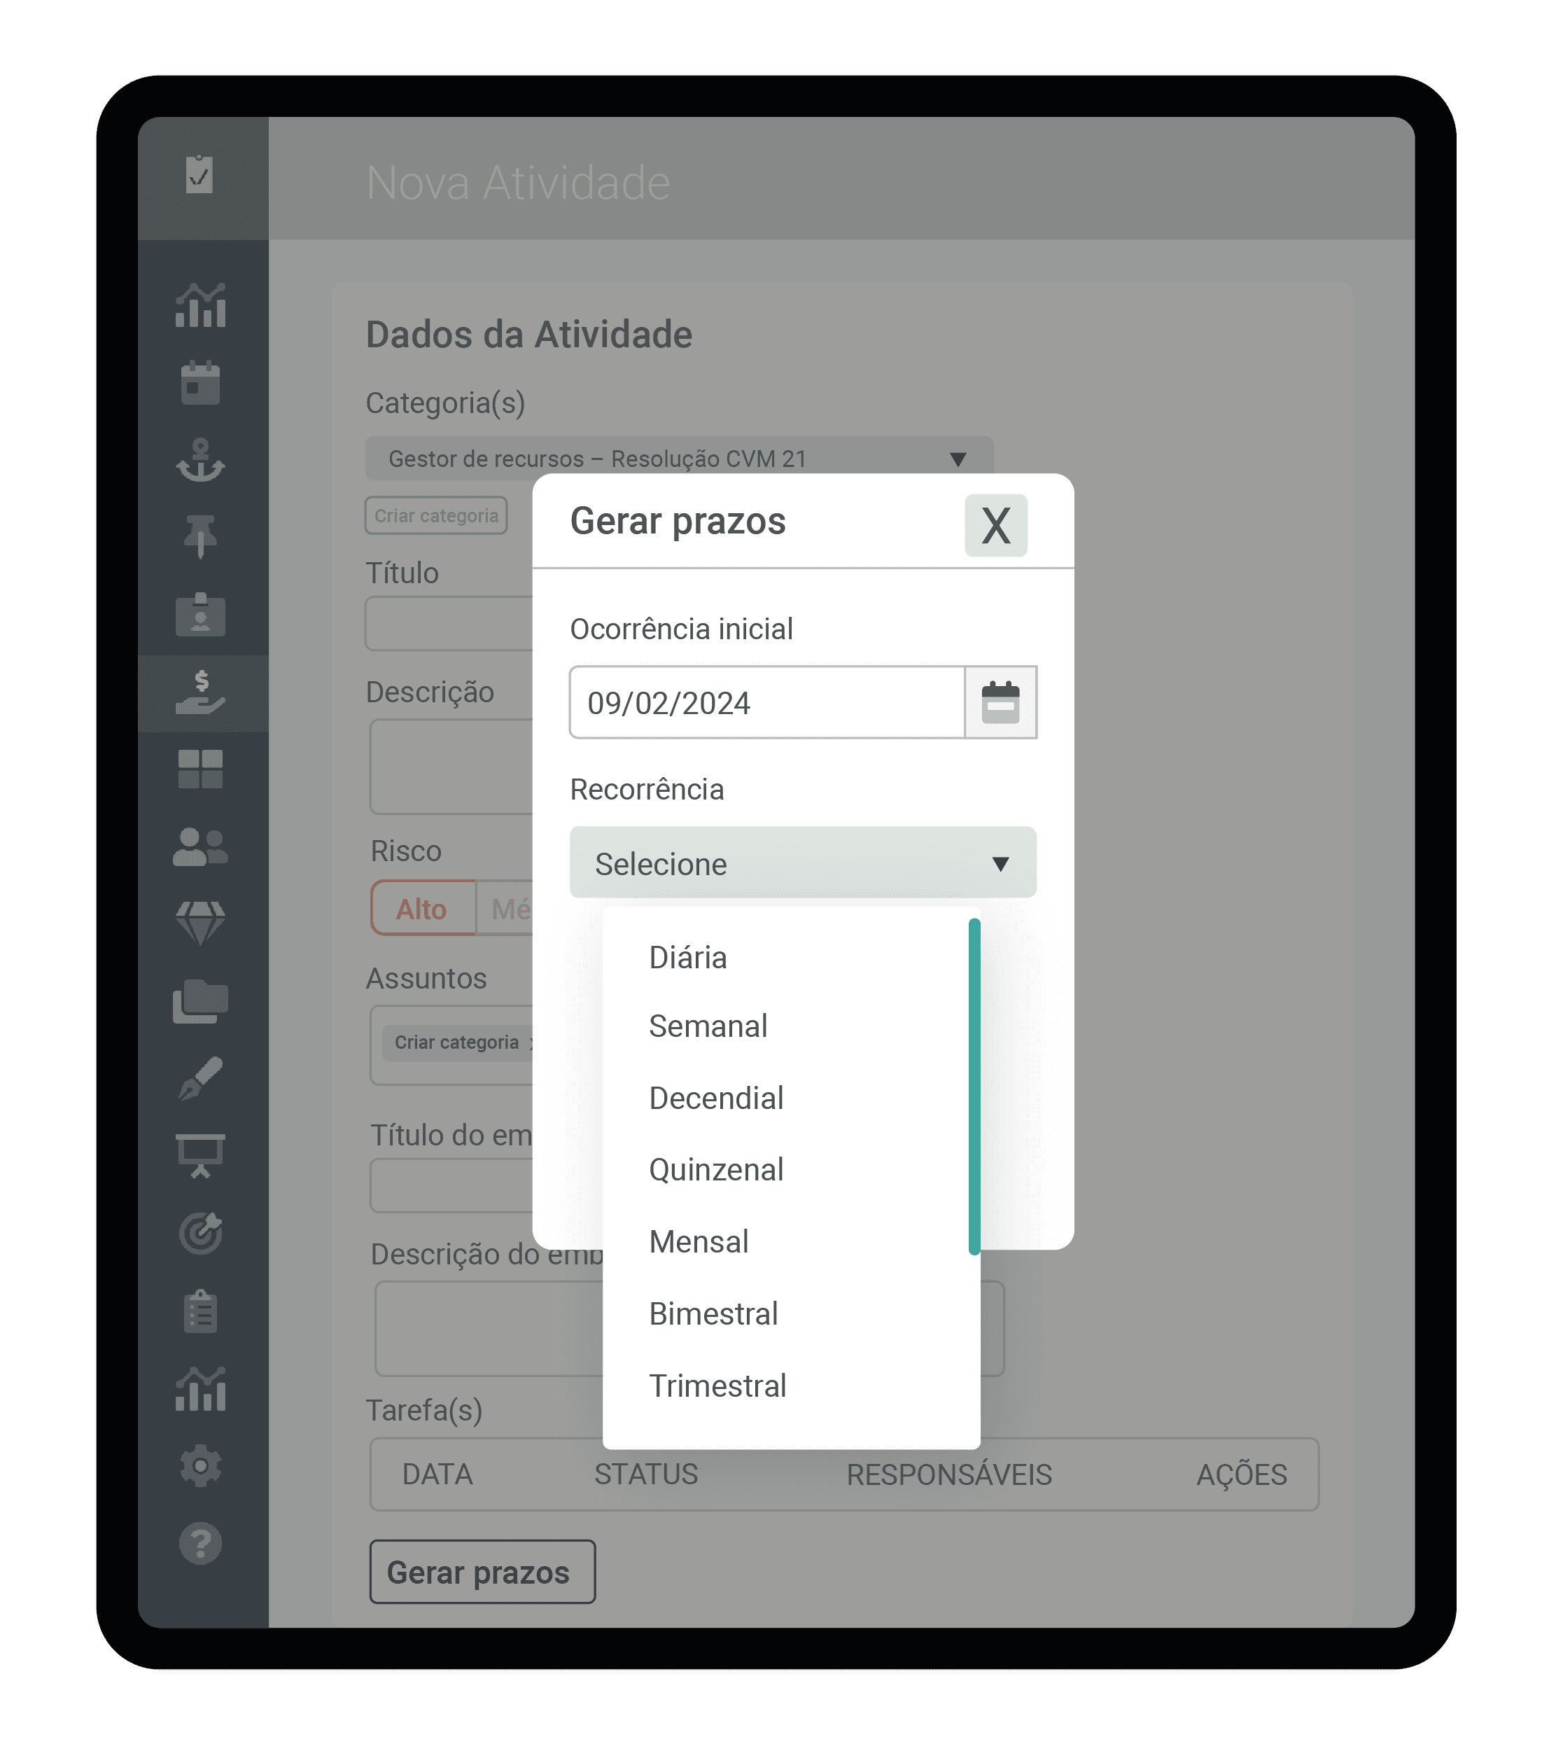Open the help question mark icon
Screen dimensions: 1549x1751
click(x=200, y=1544)
